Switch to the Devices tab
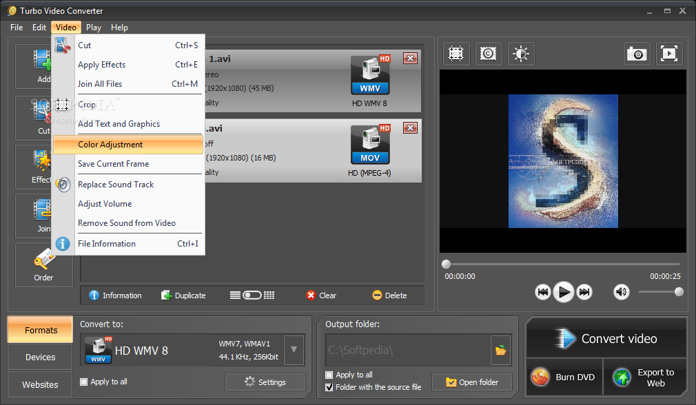 point(41,357)
